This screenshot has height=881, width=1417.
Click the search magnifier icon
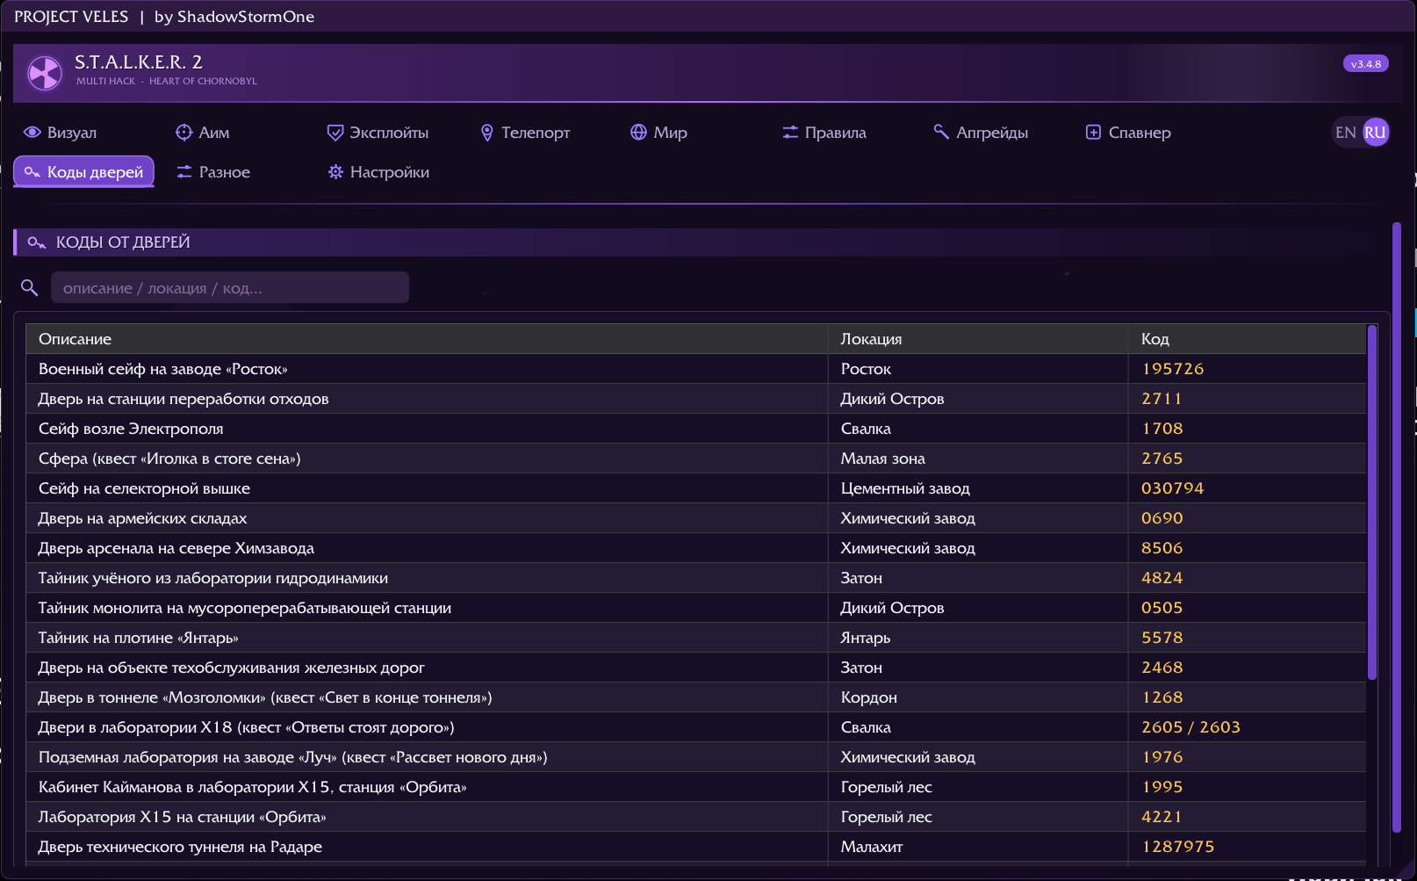(x=29, y=287)
